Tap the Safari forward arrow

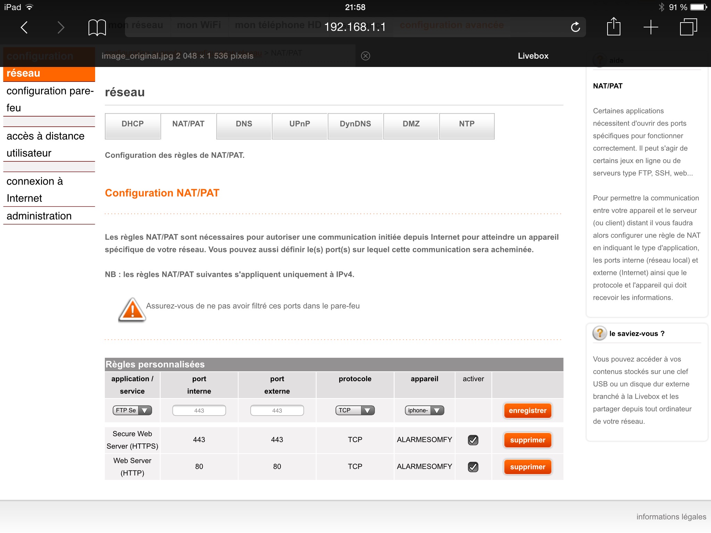pyautogui.click(x=61, y=27)
